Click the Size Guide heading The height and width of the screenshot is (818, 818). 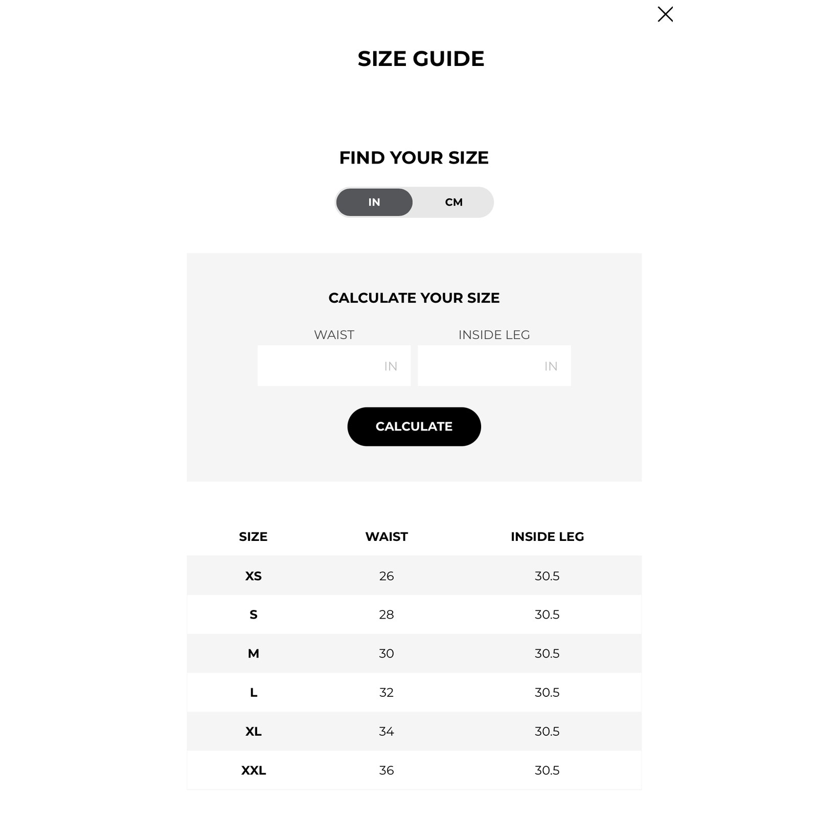point(421,59)
